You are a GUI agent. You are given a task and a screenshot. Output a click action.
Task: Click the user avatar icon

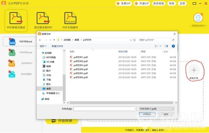point(198,18)
